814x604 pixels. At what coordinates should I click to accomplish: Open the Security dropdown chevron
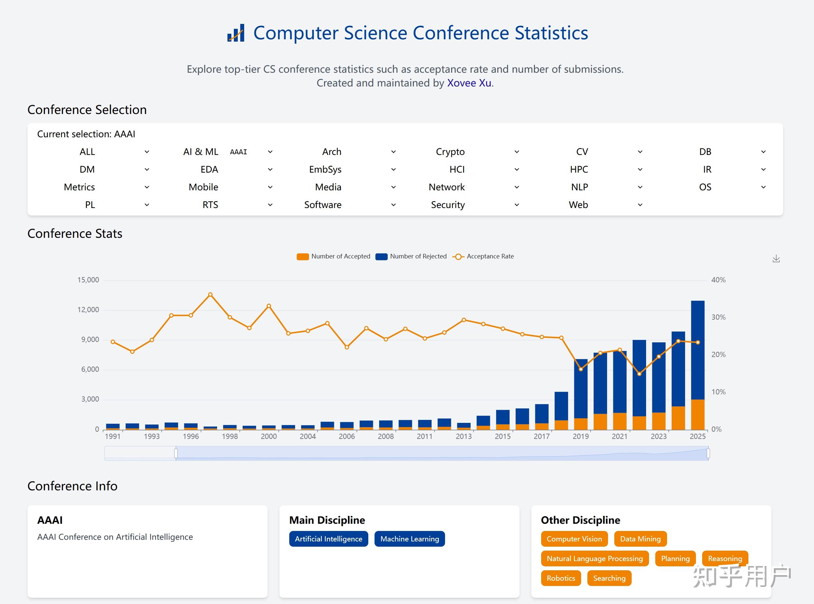pyautogui.click(x=517, y=205)
